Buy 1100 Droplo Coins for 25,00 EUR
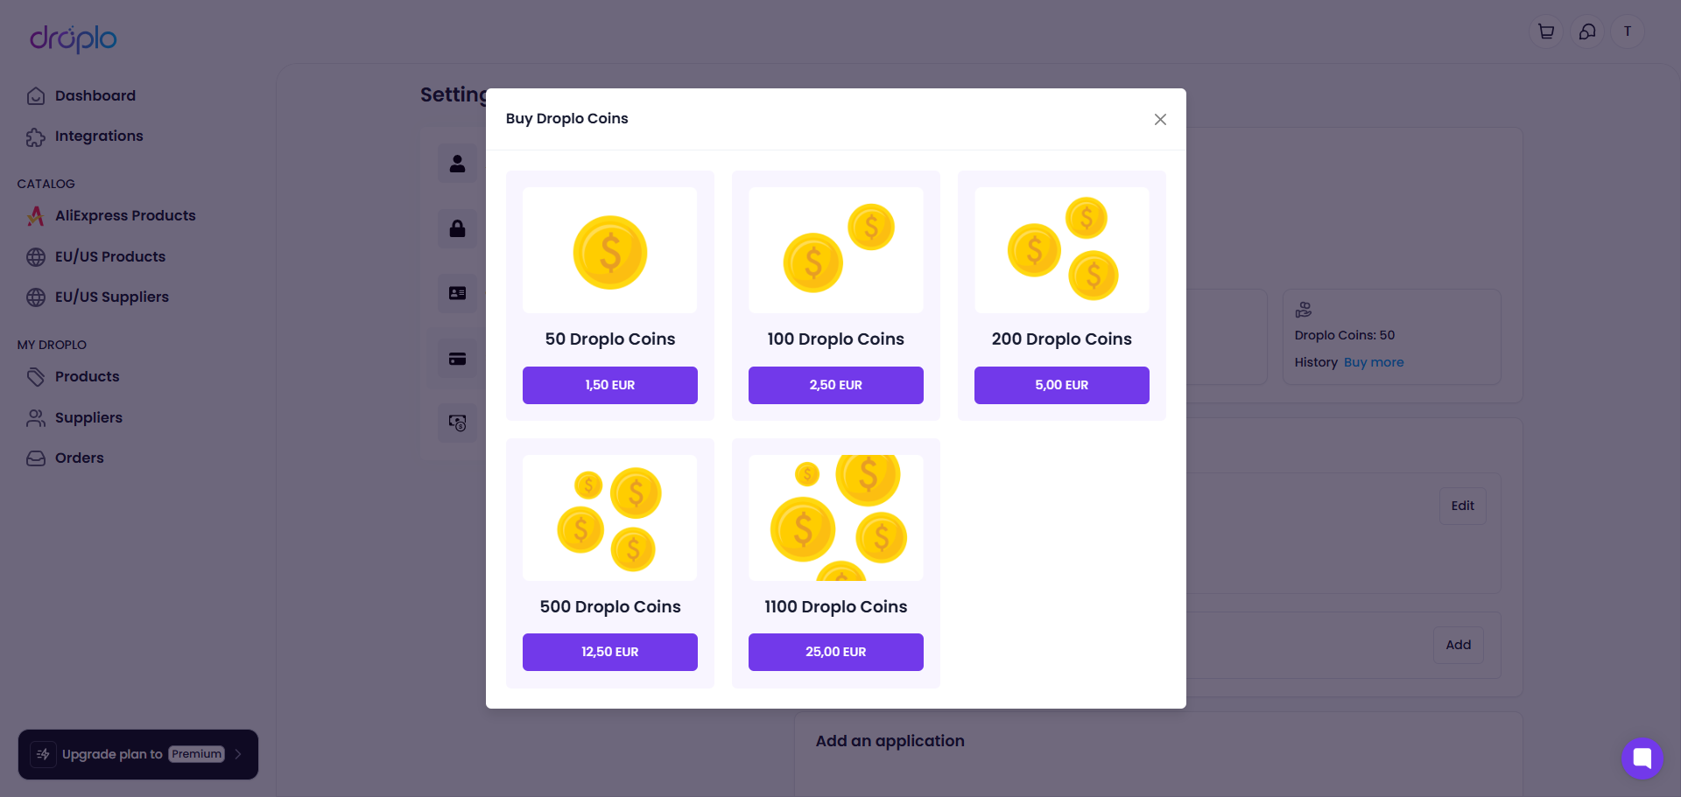1681x797 pixels. 836,652
